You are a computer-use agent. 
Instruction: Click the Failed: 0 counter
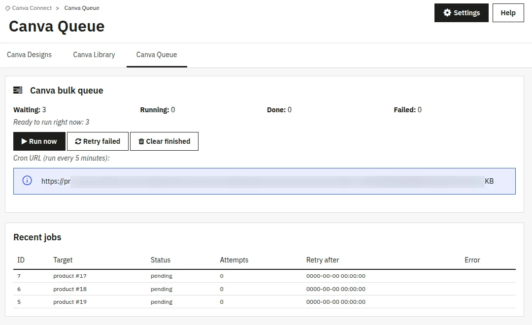tap(407, 110)
